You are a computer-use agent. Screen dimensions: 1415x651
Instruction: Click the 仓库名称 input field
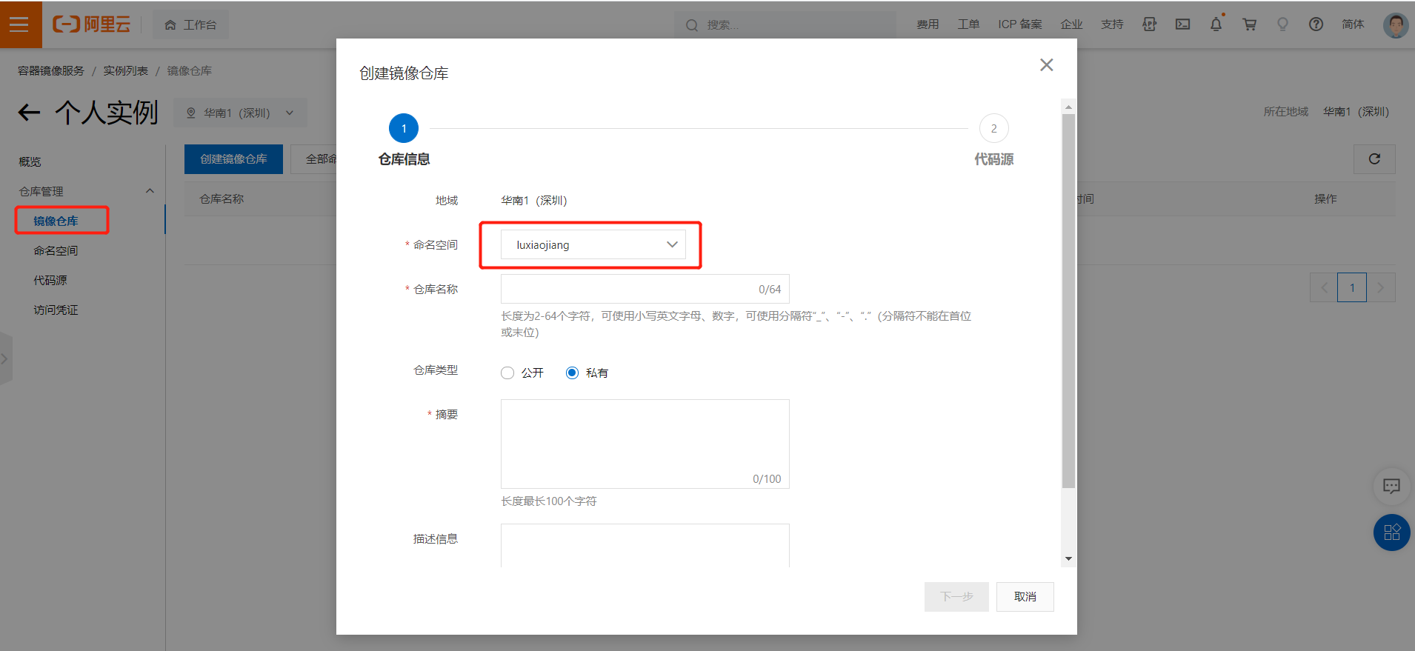click(626, 290)
